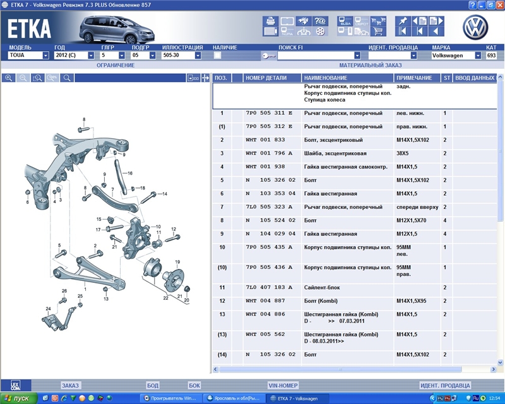Zoom out with the minus magnifier icon
Image resolution: width=505 pixels, height=404 pixels.
[x=23, y=78]
